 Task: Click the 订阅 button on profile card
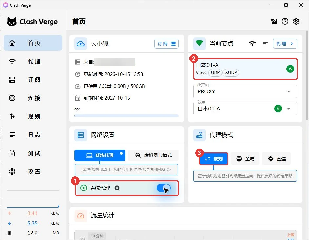coord(167,44)
